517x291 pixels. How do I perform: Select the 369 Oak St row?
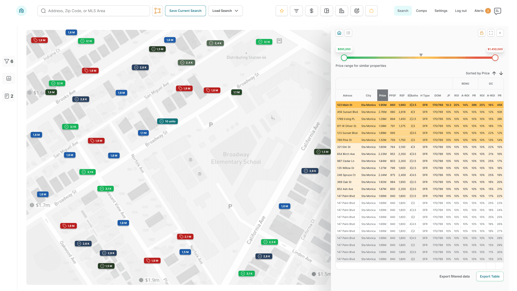420,182
